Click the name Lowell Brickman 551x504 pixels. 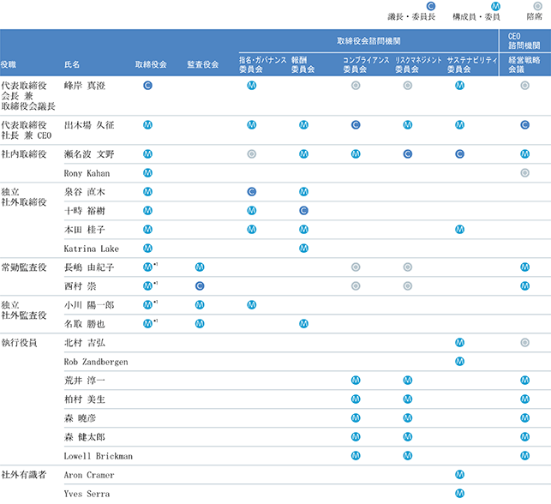point(99,456)
